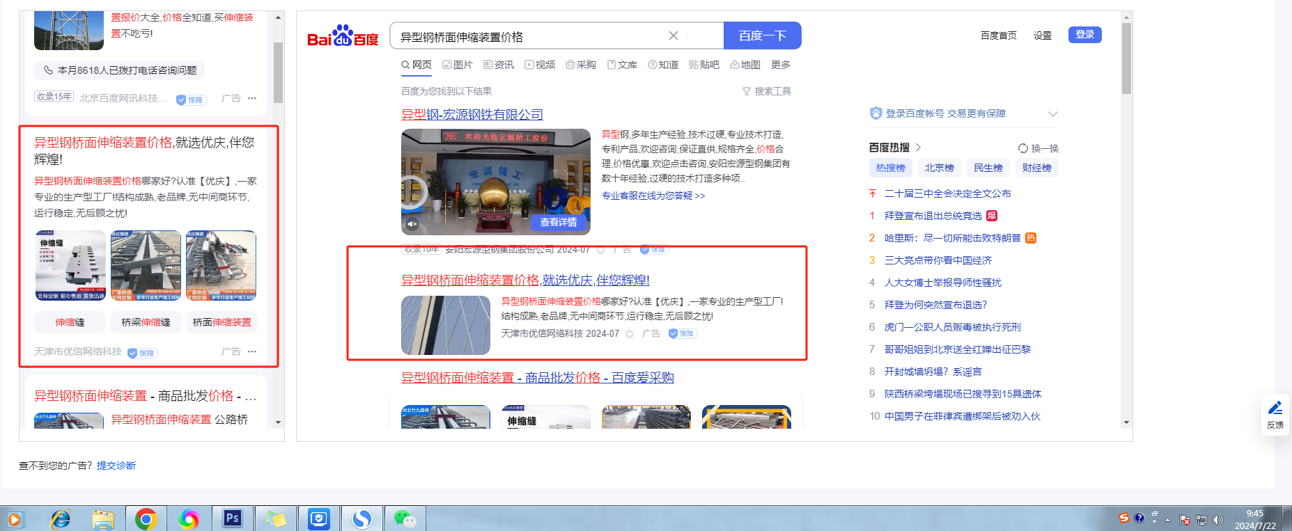Image resolution: width=1292 pixels, height=531 pixels.
Task: Expand the 登录百度帐号 notice chevron
Action: [x=1053, y=113]
